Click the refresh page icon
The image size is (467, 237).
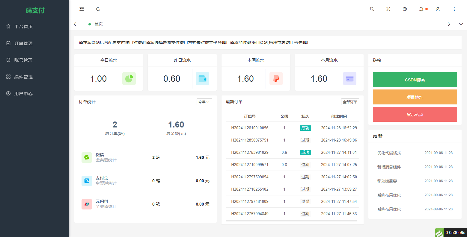pos(98,9)
